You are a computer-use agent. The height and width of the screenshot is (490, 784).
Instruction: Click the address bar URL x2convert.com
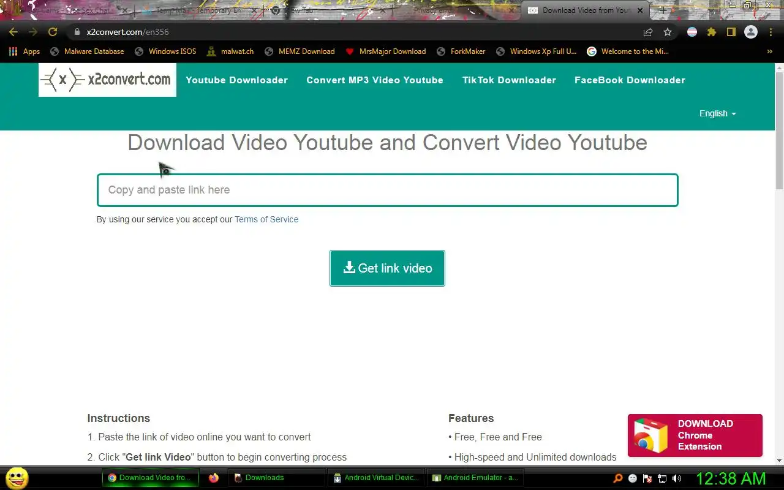click(127, 32)
